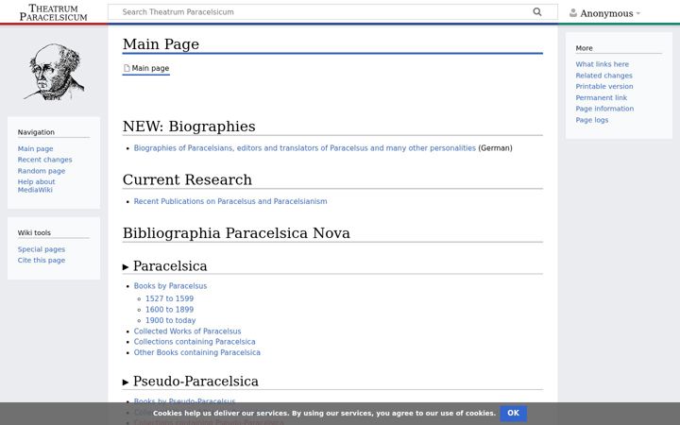The width and height of the screenshot is (680, 425).
Task: Click the Navigation sidebar heading
Action: 36,132
